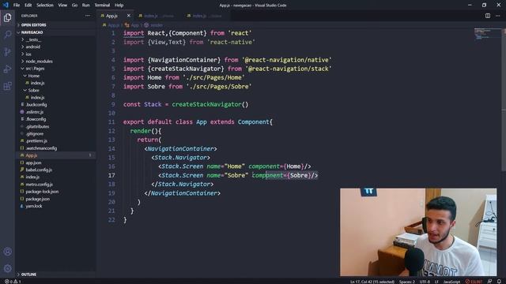The image size is (506, 284).
Task: Open the Help menu
Action: point(119,6)
